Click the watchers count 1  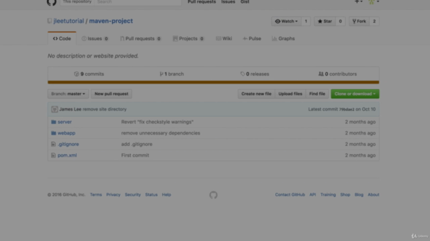(306, 21)
